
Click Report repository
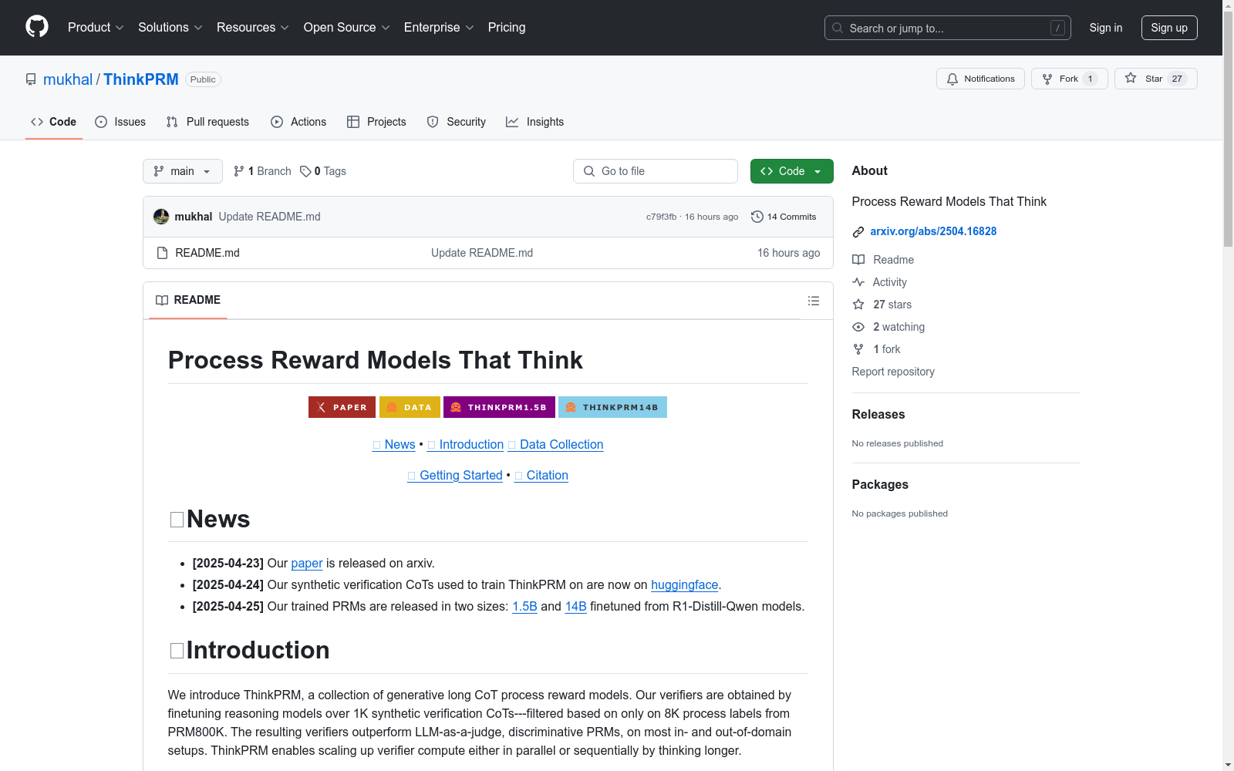pyautogui.click(x=893, y=372)
